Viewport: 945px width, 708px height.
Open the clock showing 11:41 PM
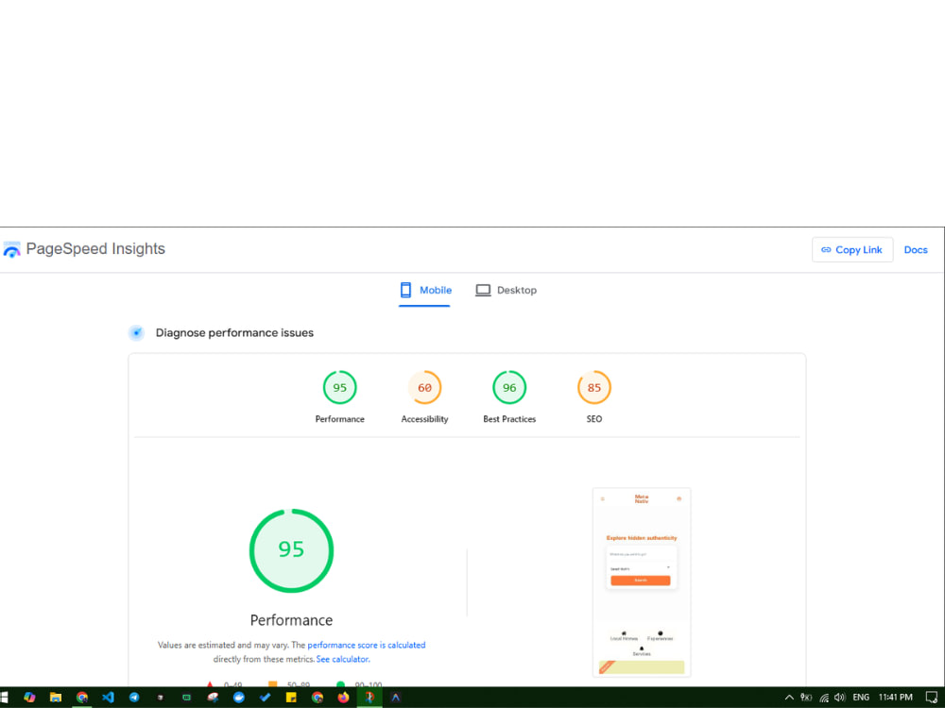tap(895, 698)
